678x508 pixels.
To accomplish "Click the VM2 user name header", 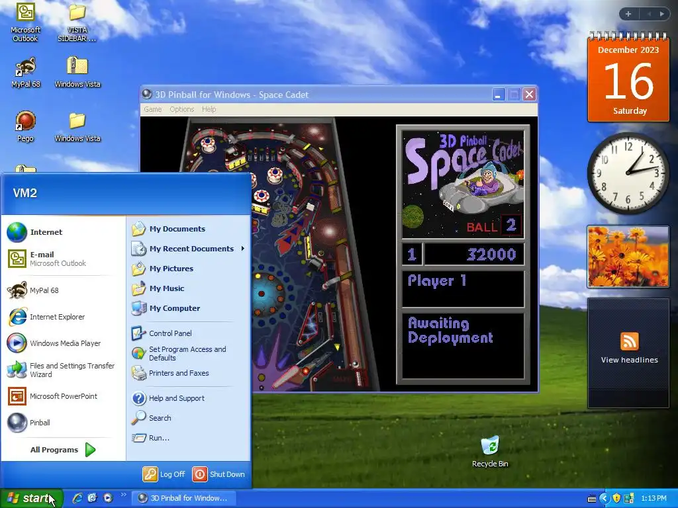I will (x=25, y=193).
